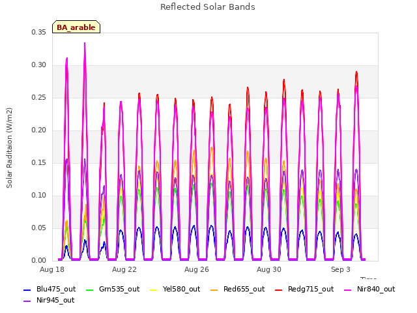417x313 pixels.
Task: Click the Aug 18 x-axis tick label
Action: 52,269
